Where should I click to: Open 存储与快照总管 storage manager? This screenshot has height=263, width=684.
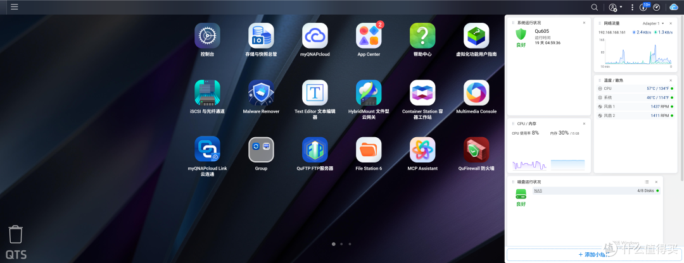tap(261, 35)
